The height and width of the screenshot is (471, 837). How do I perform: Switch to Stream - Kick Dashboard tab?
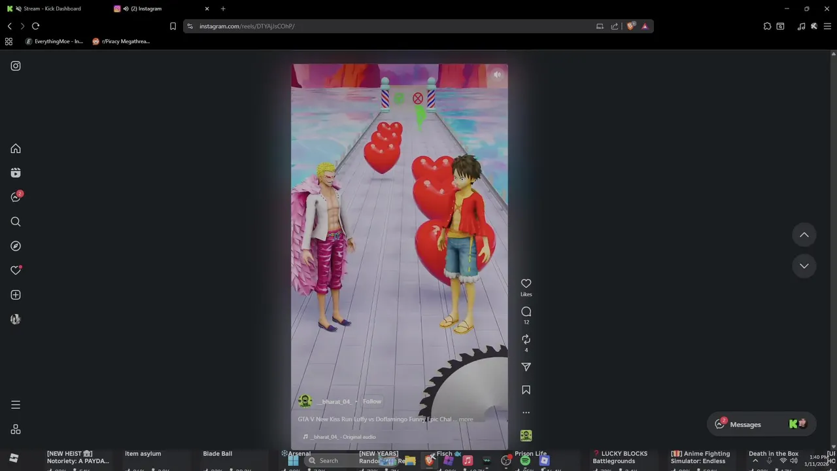tap(52, 9)
